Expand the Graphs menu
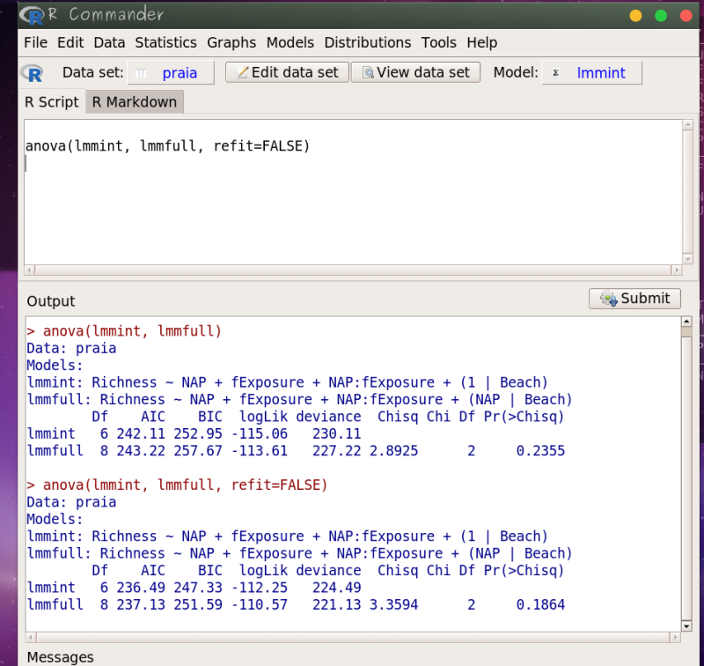This screenshot has width=704, height=666. pos(231,42)
